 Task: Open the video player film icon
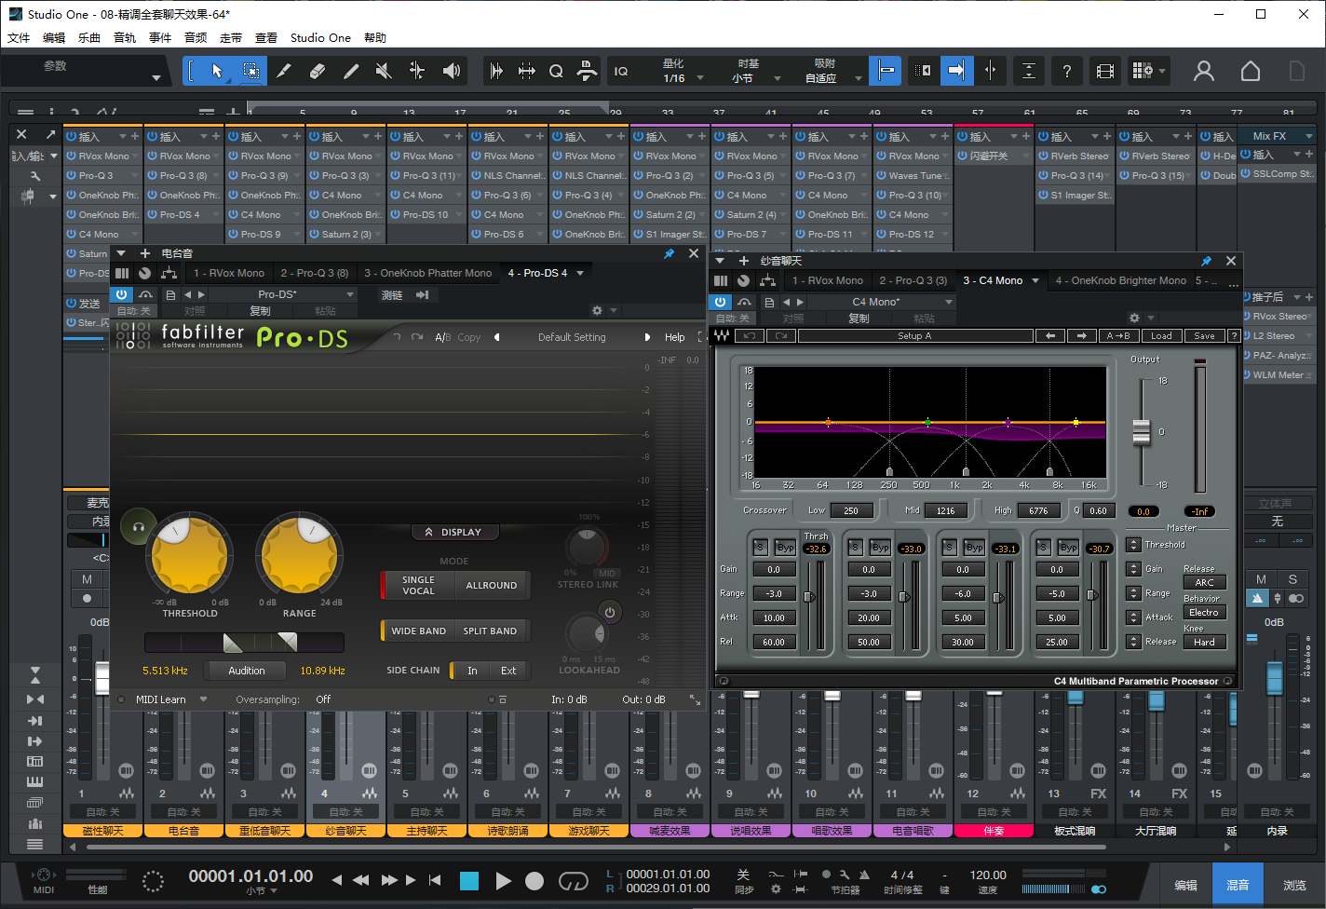click(x=1104, y=71)
